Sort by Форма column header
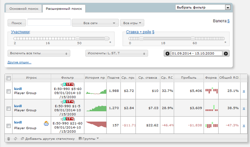The height and width of the screenshot is (147, 250). pos(211,78)
